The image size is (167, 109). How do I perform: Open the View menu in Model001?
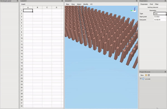click(73, 4)
